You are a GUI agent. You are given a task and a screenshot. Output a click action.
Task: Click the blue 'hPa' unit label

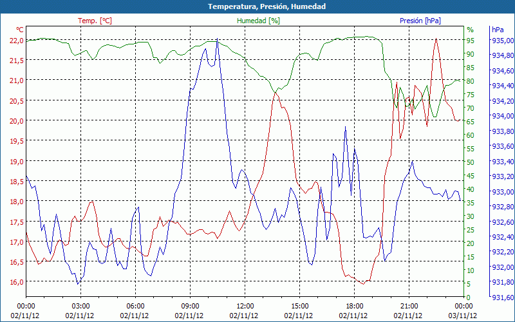coord(498,30)
